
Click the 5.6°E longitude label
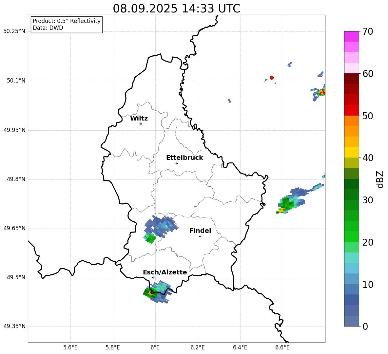[x=70, y=348]
